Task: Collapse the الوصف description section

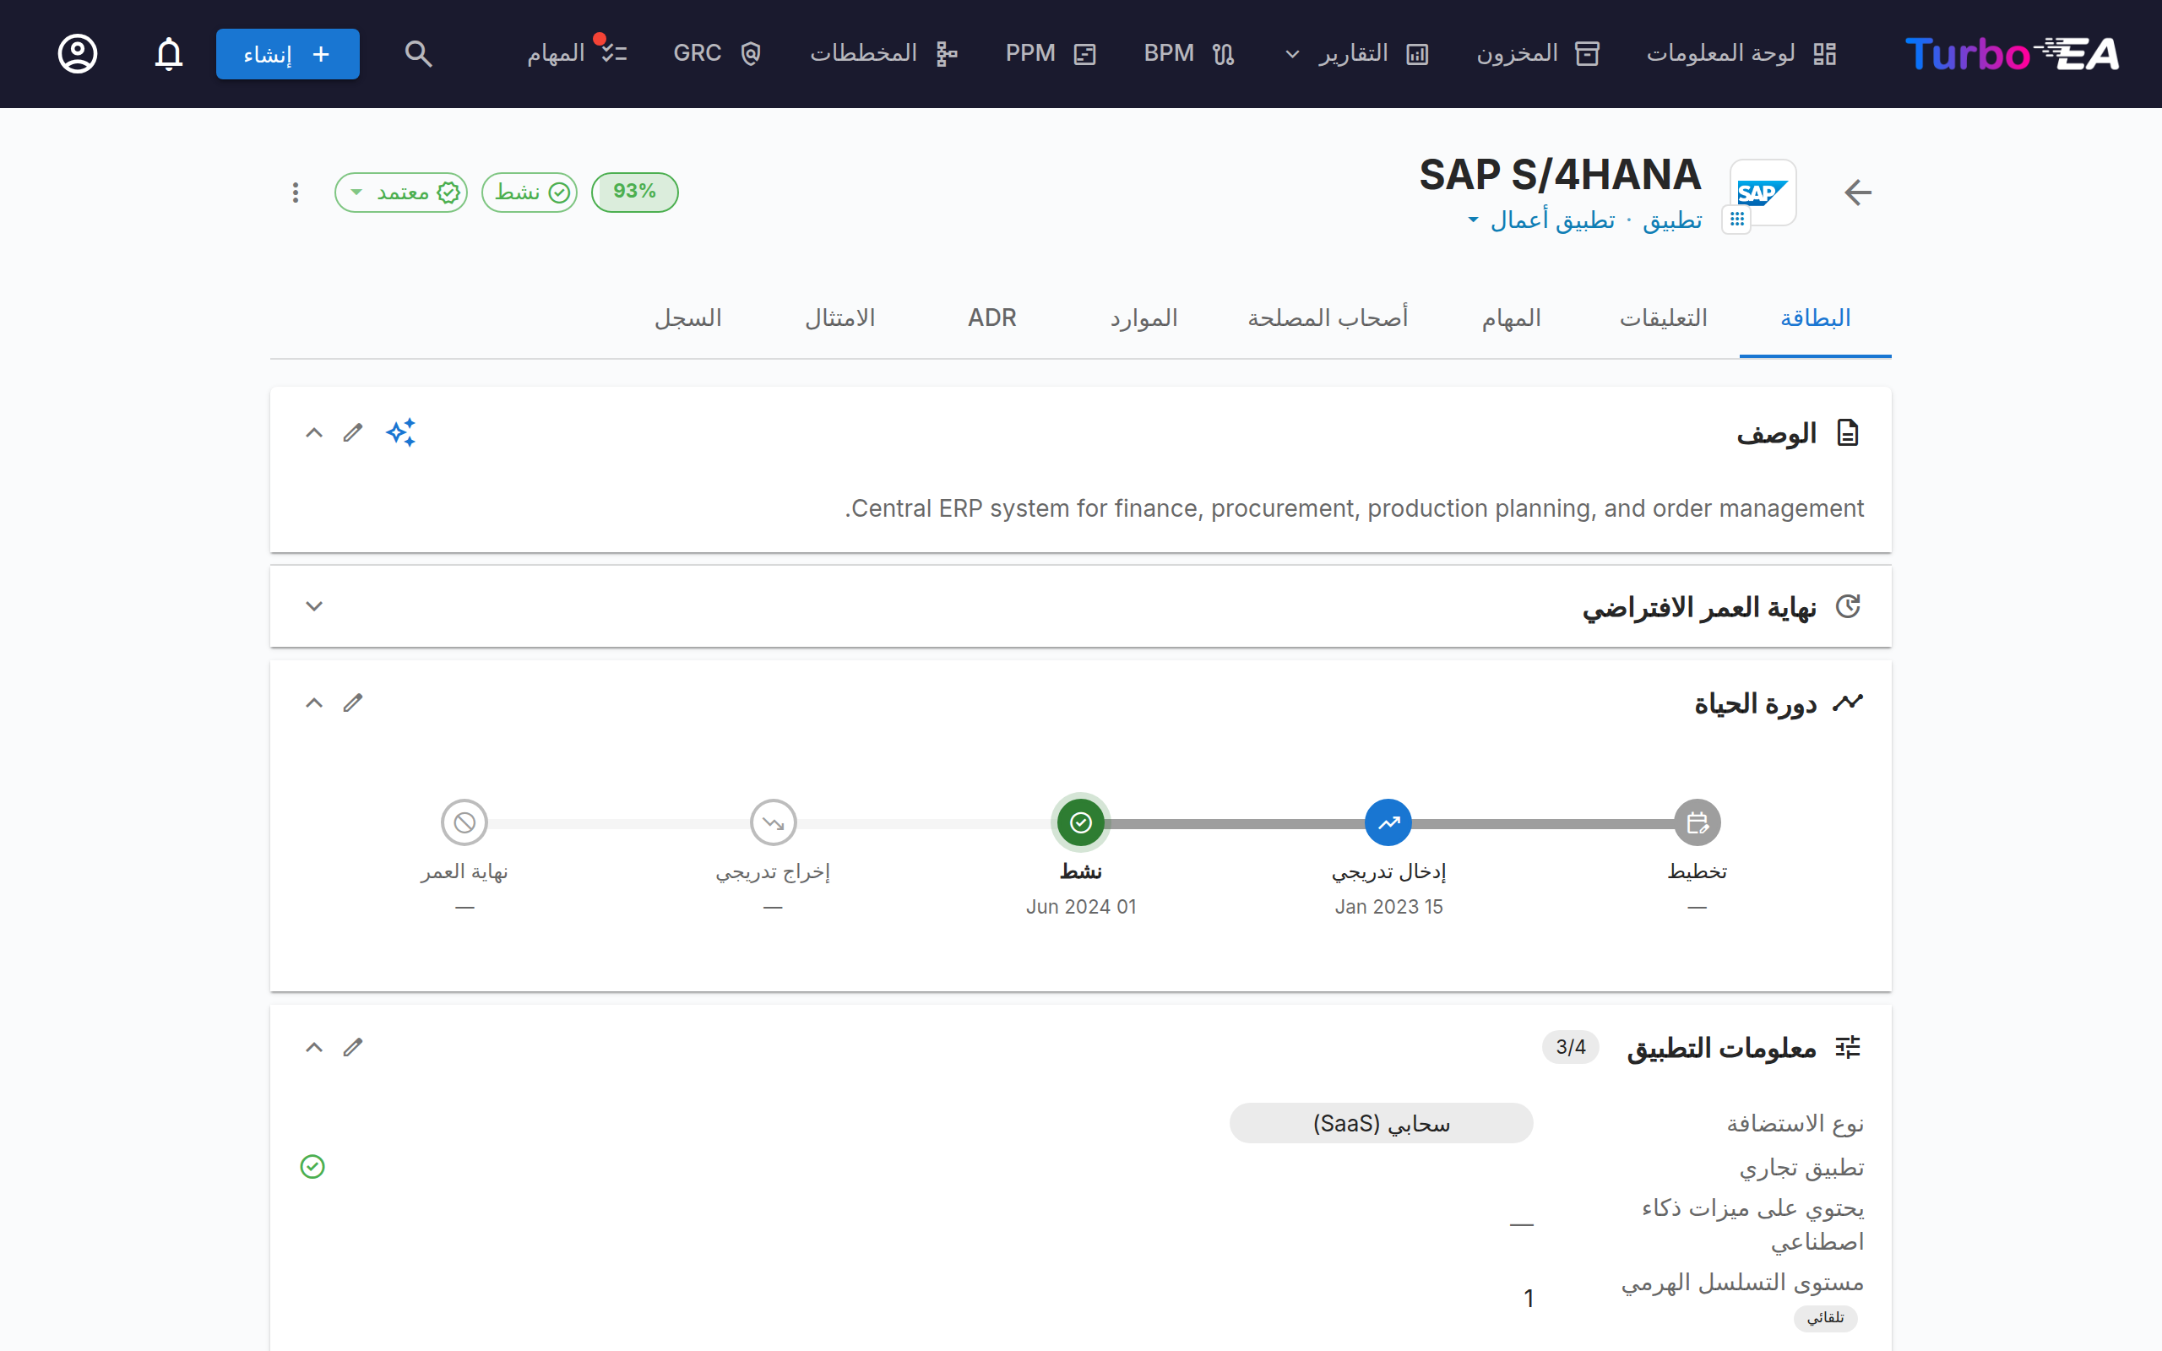Action: click(x=313, y=432)
